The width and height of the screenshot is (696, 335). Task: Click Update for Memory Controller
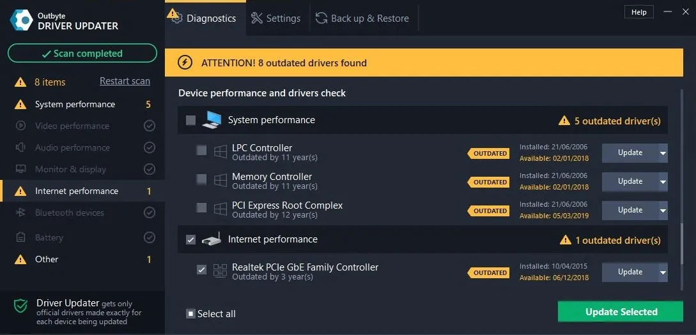(x=630, y=182)
